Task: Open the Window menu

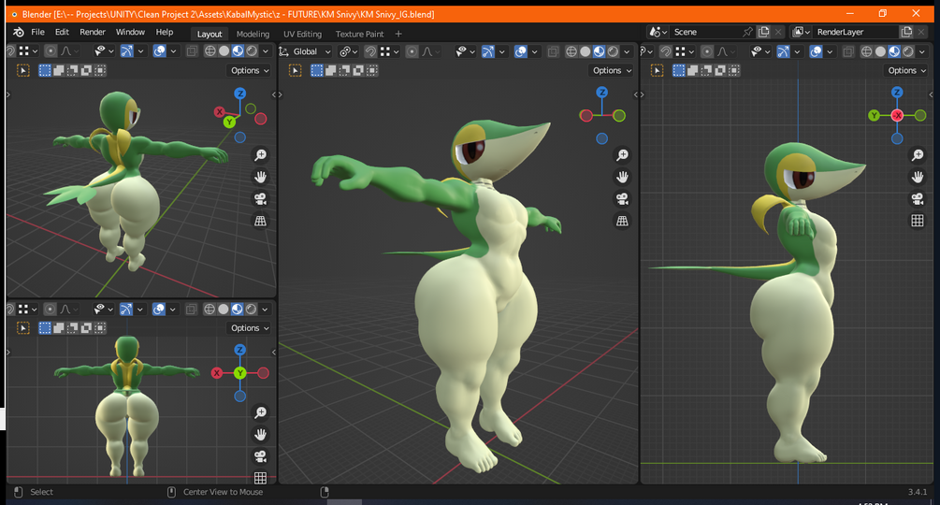Action: click(x=130, y=33)
